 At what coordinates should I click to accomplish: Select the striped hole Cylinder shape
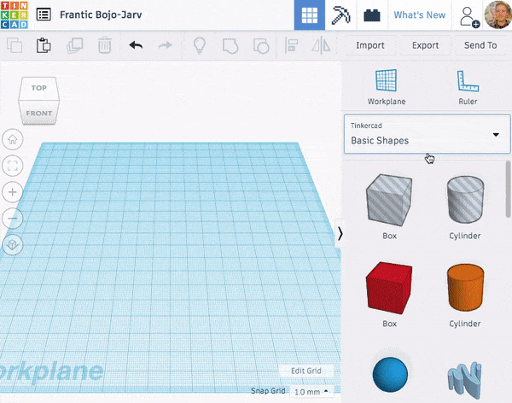465,207
